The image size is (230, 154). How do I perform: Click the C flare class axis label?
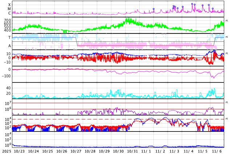[x=9, y=13]
